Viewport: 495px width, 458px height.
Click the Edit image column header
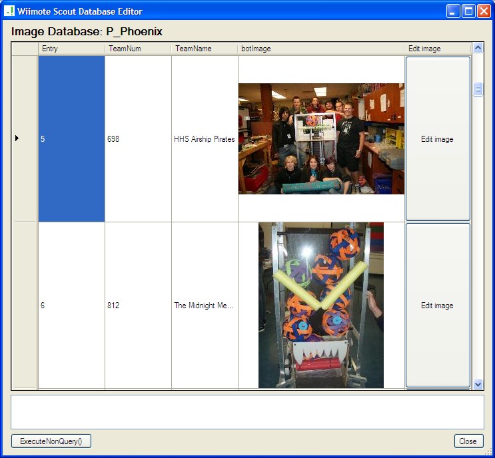pyautogui.click(x=438, y=49)
